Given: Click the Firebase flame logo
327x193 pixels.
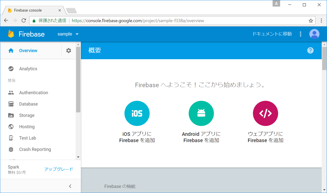Looking at the screenshot, I should click(11, 34).
